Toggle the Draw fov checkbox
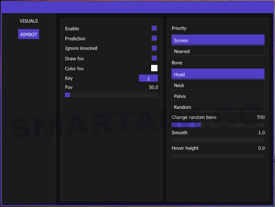 coord(154,58)
